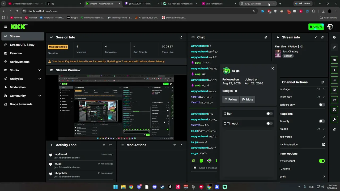Toggle the Session Info icon in right toolbar
Viewport: 340px width, 191px height.
pyautogui.click(x=334, y=100)
